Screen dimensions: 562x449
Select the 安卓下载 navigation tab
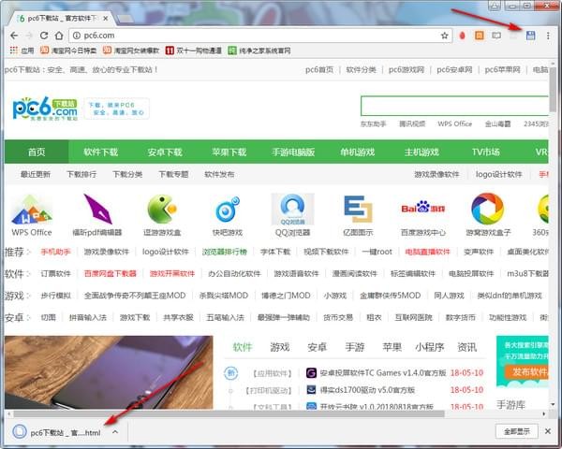click(165, 152)
